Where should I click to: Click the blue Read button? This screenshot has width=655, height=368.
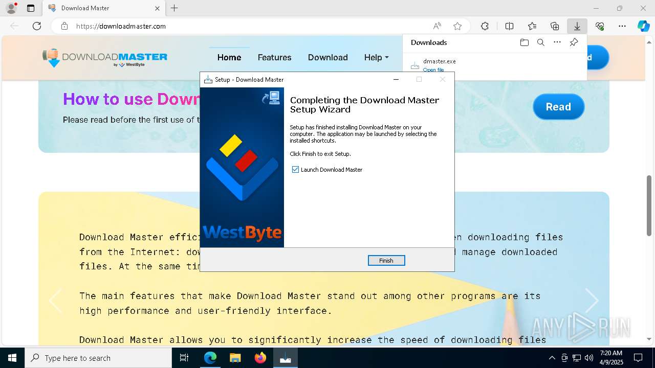[x=558, y=107]
